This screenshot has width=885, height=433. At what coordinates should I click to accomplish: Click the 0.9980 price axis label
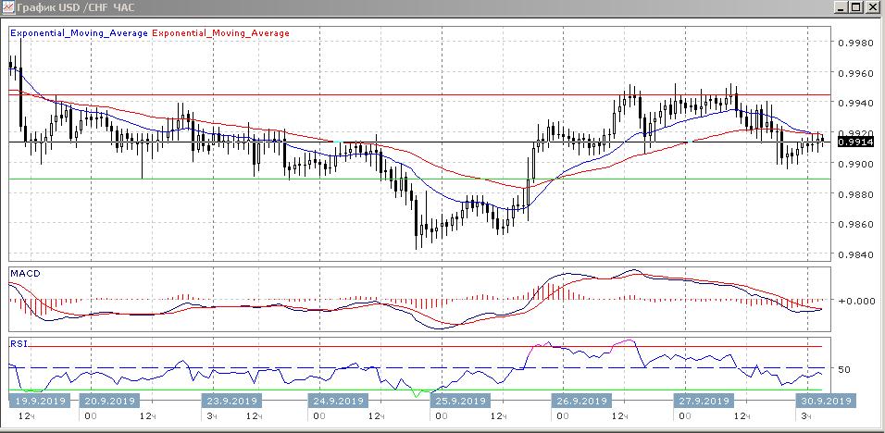click(x=856, y=43)
